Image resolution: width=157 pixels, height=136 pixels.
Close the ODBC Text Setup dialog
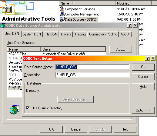tap(153, 58)
